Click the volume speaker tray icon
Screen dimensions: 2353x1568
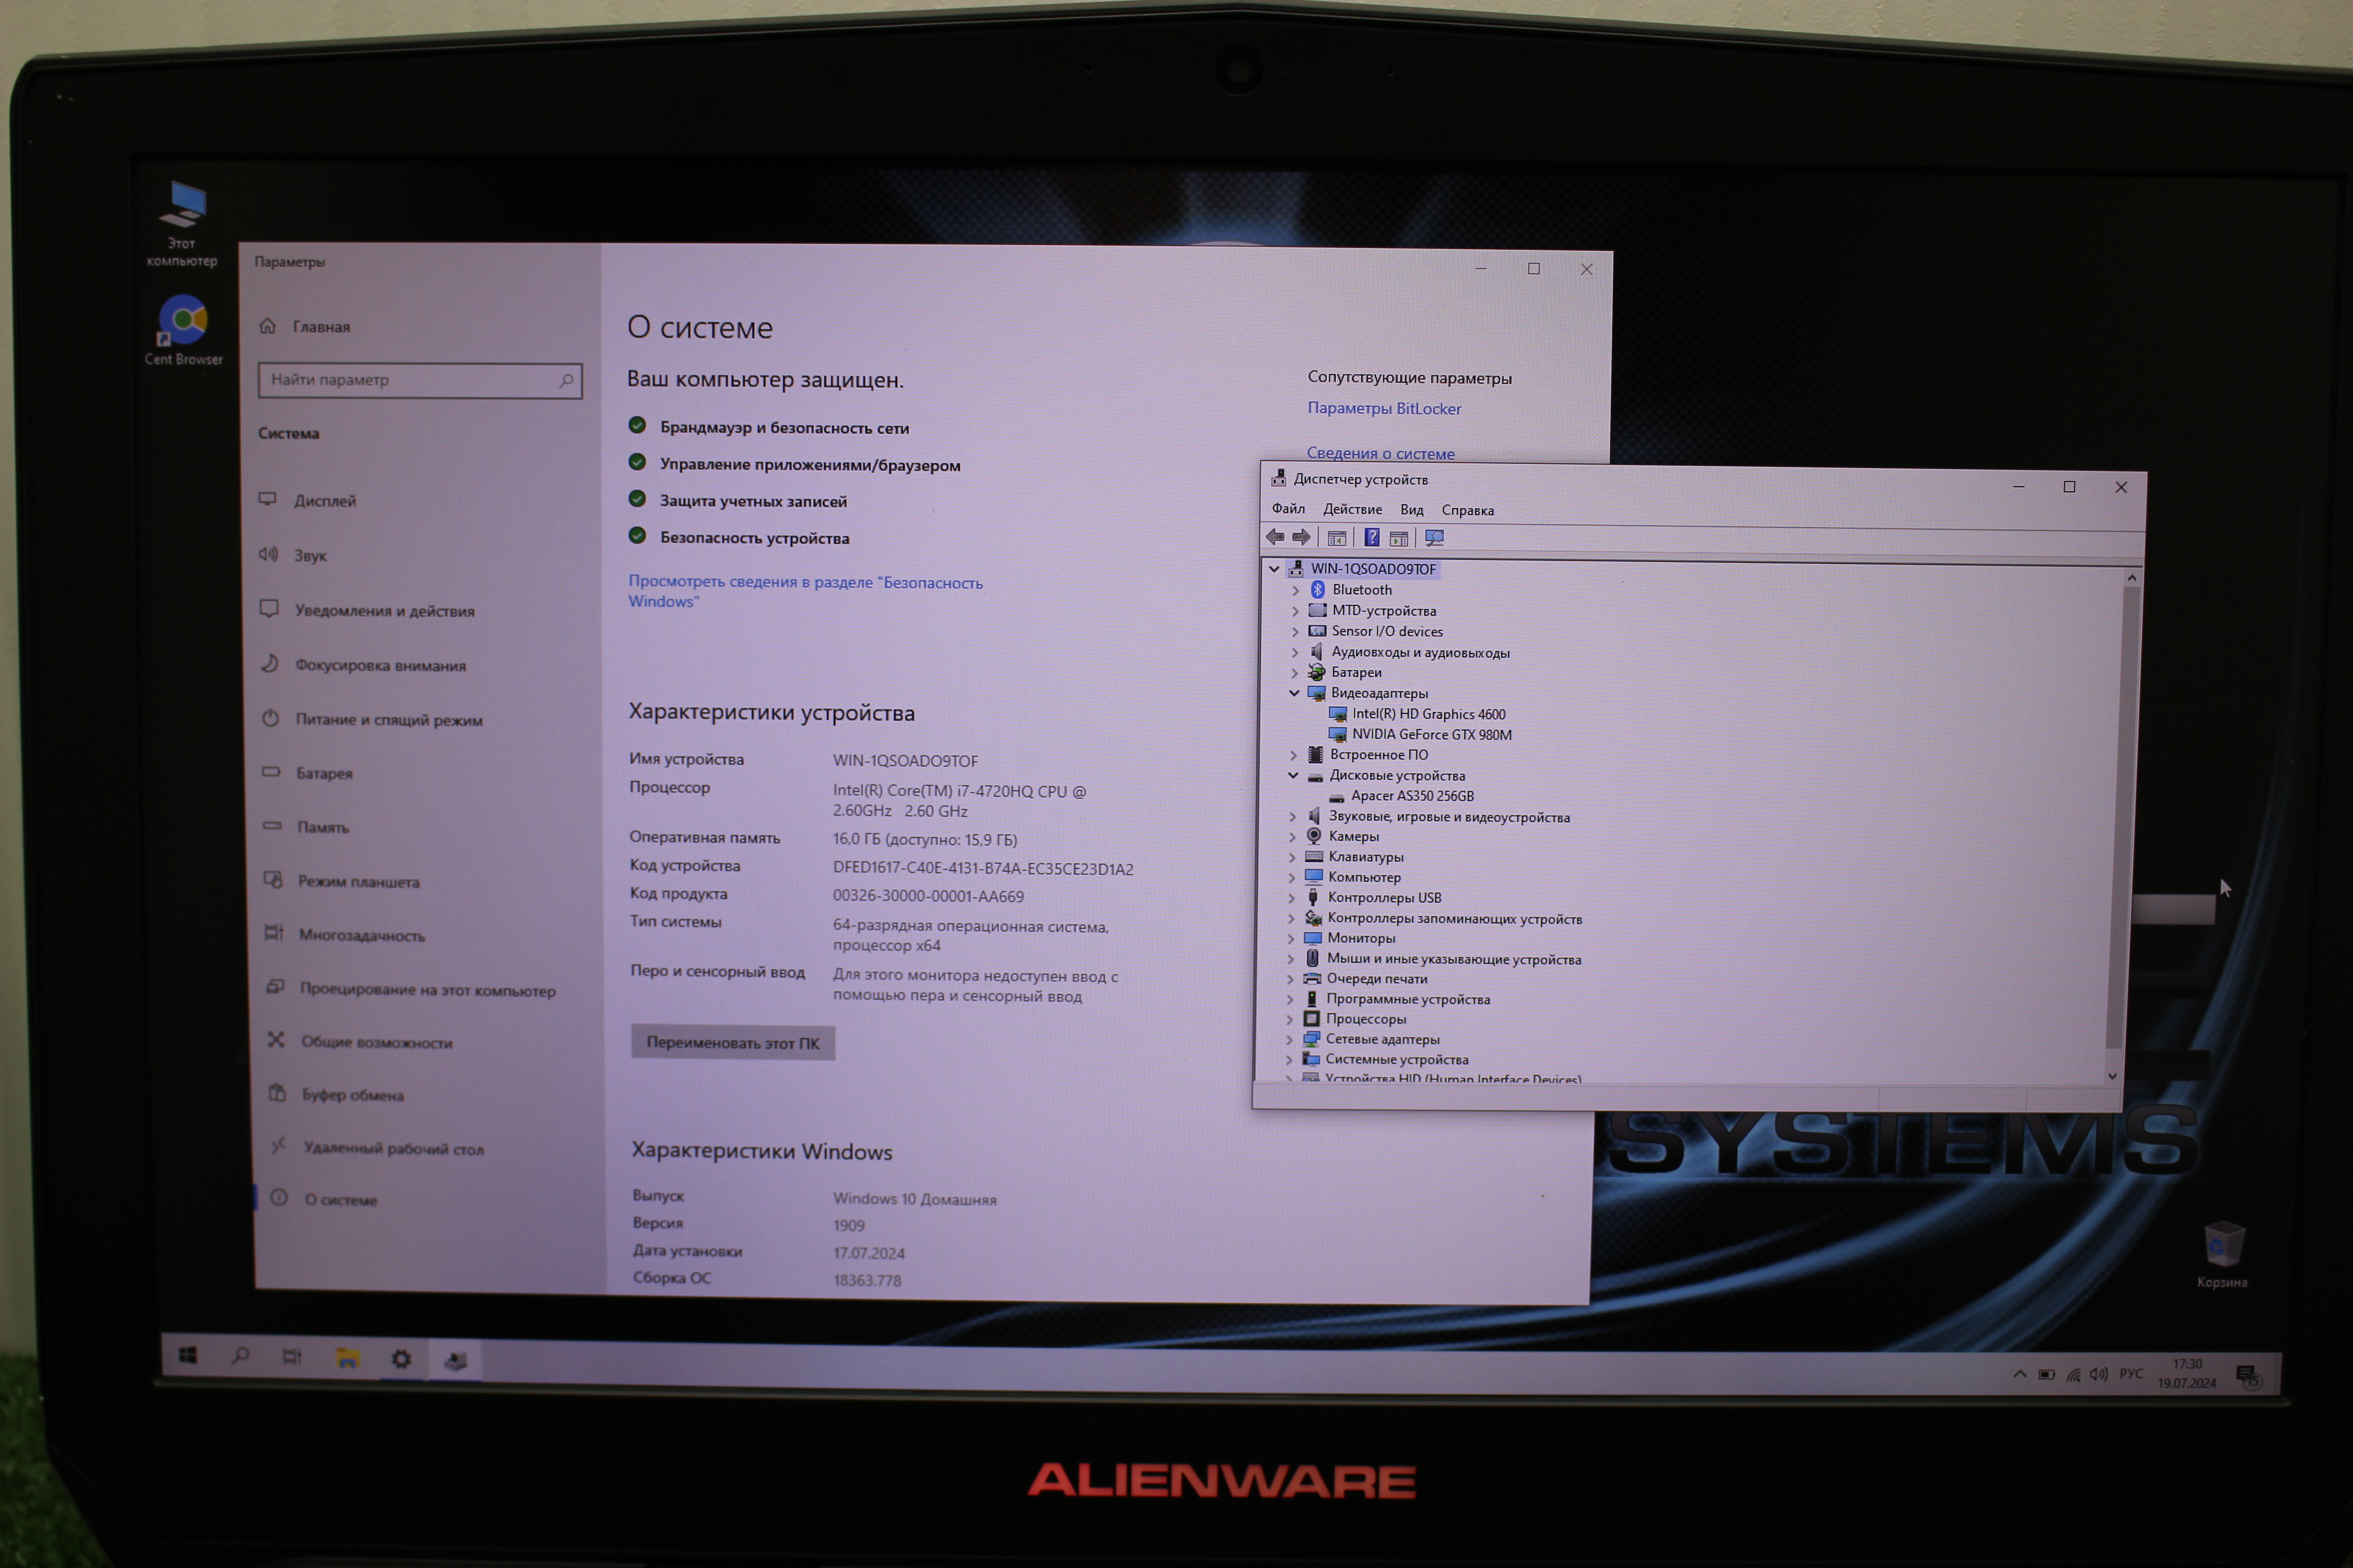point(2099,1374)
